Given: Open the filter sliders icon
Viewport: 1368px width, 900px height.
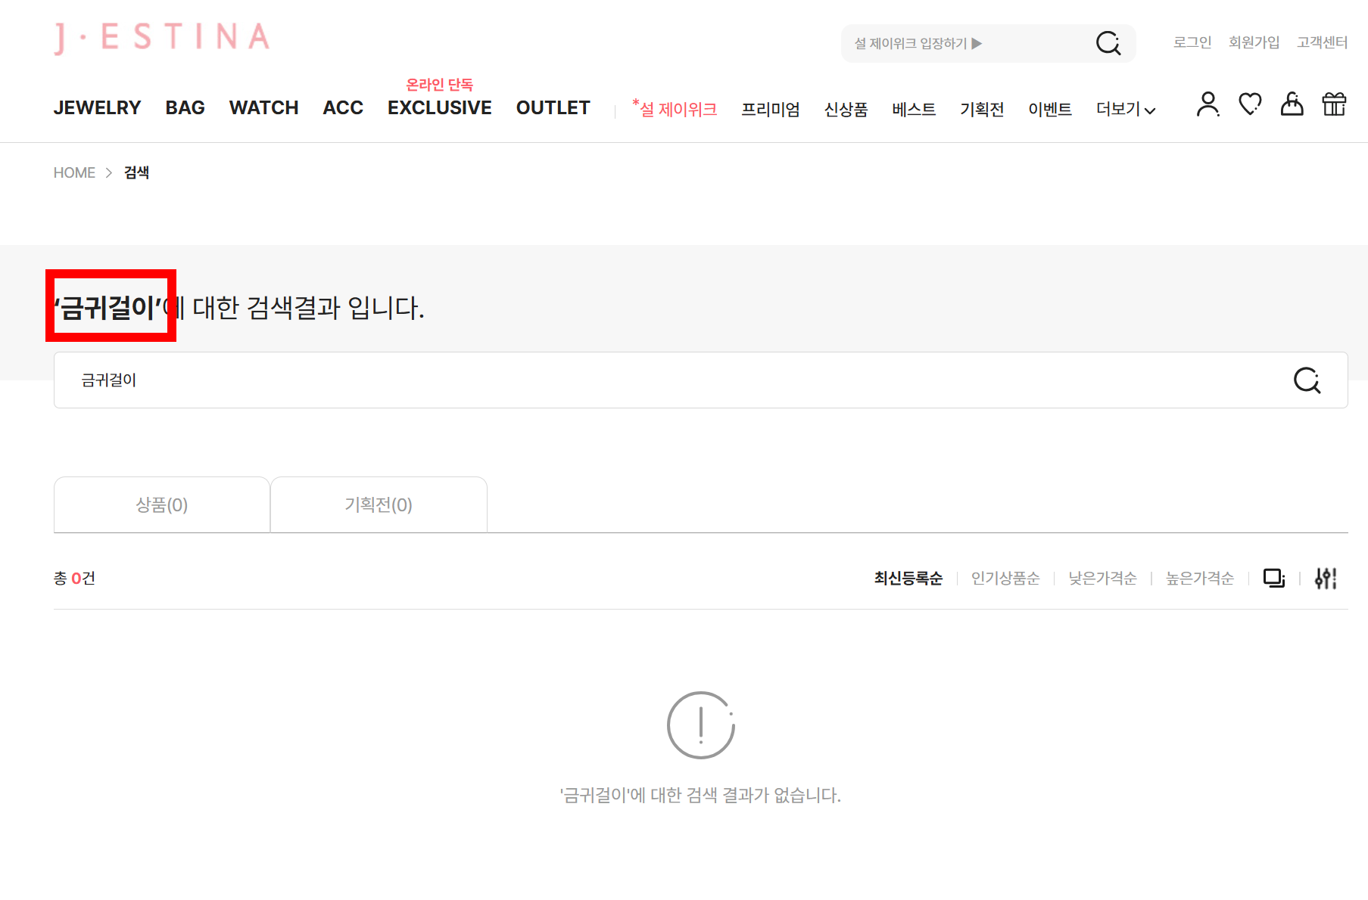Looking at the screenshot, I should click(1326, 579).
